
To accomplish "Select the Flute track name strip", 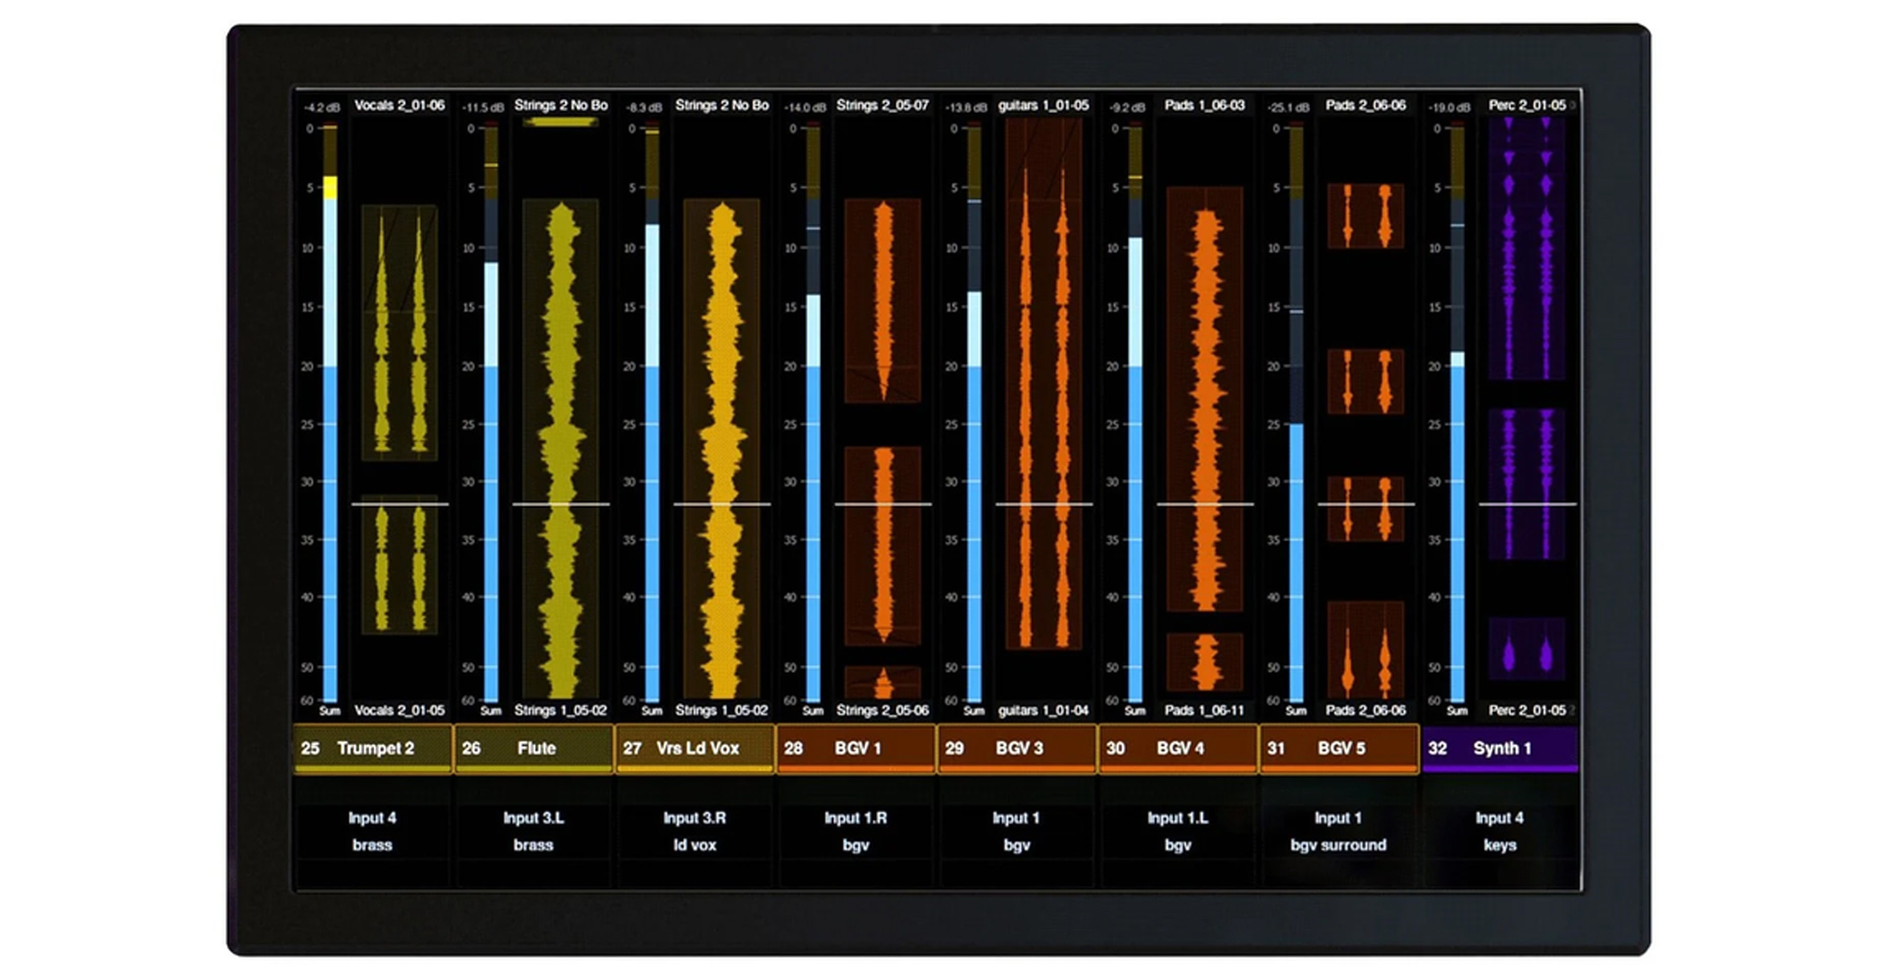I will coord(534,749).
